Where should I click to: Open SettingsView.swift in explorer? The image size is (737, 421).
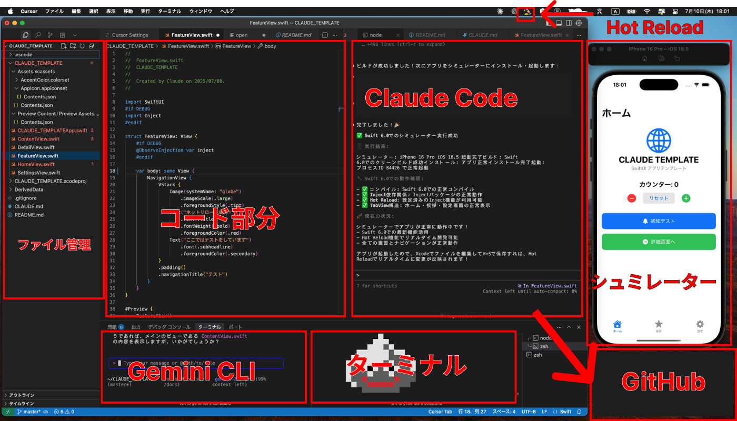click(x=51, y=173)
